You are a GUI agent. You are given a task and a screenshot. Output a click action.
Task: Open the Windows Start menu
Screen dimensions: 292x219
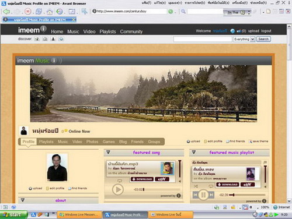[x=13, y=214]
